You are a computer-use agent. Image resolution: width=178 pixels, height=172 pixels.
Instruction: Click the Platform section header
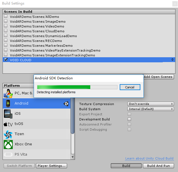tap(12, 86)
